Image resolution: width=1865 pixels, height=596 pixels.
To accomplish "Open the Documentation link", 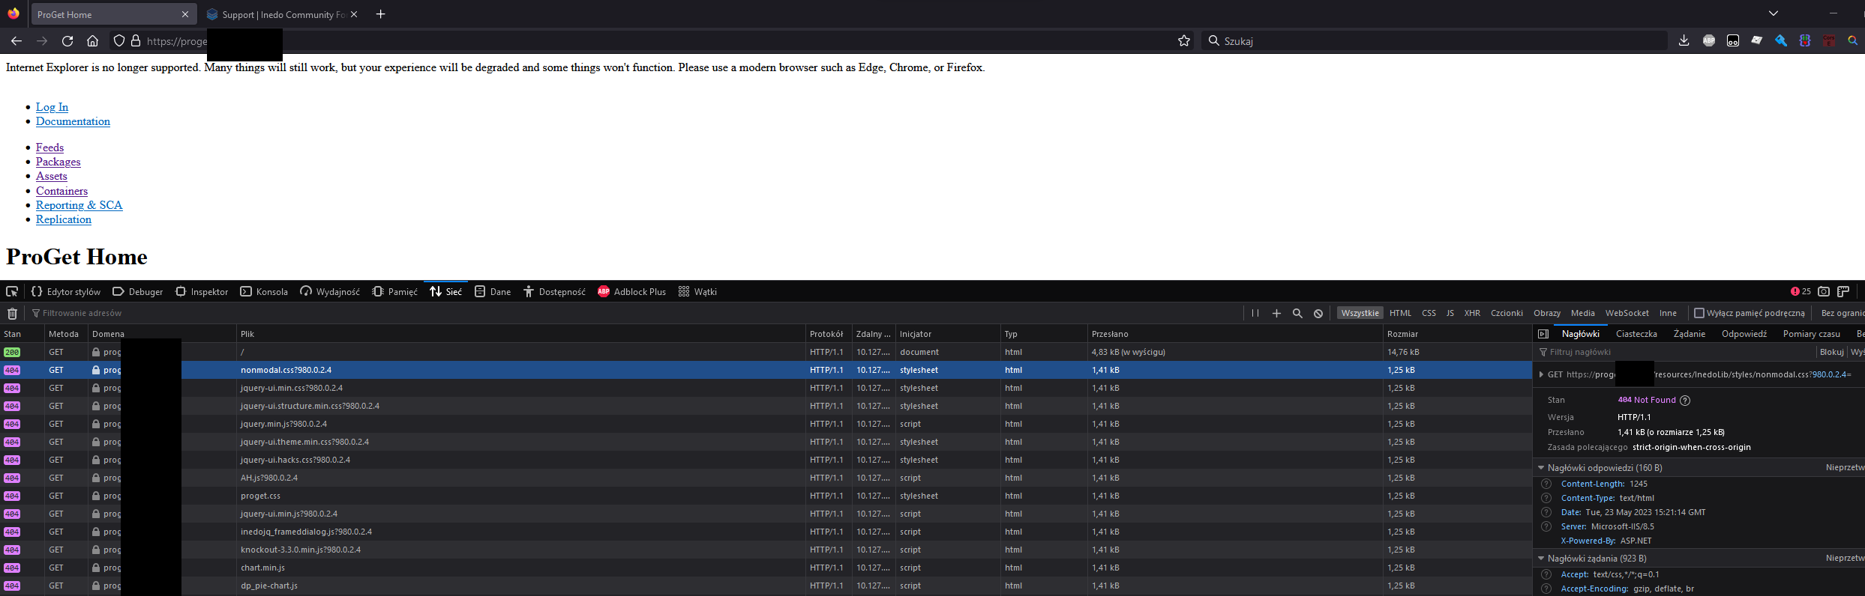I will (x=73, y=121).
